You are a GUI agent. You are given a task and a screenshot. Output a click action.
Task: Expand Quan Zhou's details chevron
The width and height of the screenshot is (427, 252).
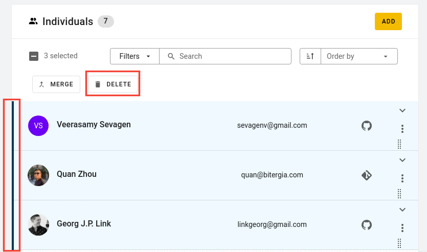tap(402, 160)
